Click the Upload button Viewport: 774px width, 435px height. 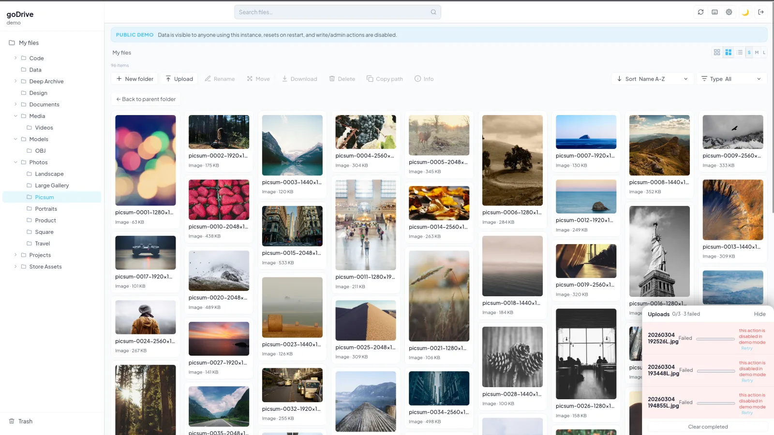pyautogui.click(x=179, y=79)
